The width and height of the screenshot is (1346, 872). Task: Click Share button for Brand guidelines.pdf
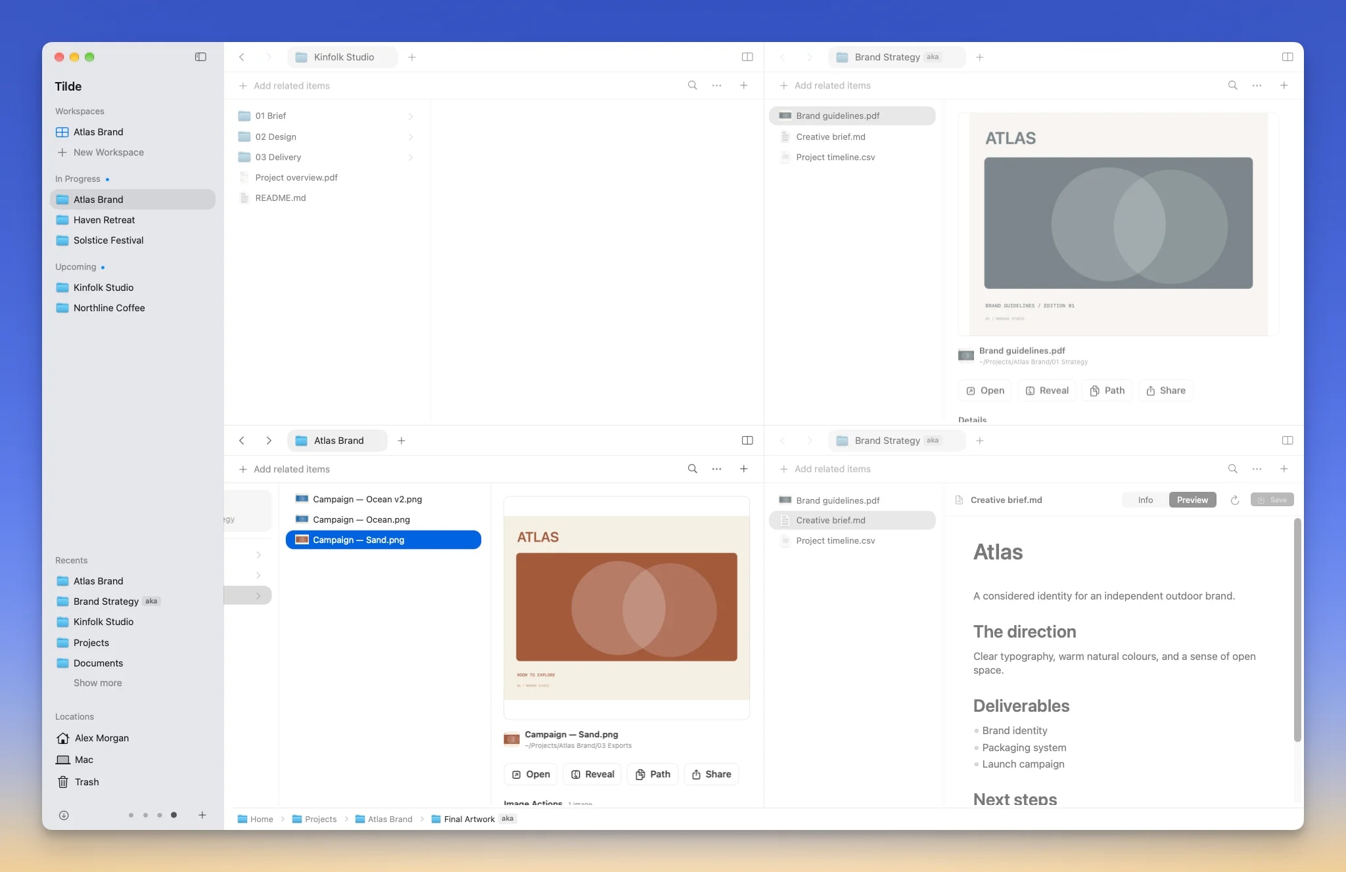point(1166,391)
